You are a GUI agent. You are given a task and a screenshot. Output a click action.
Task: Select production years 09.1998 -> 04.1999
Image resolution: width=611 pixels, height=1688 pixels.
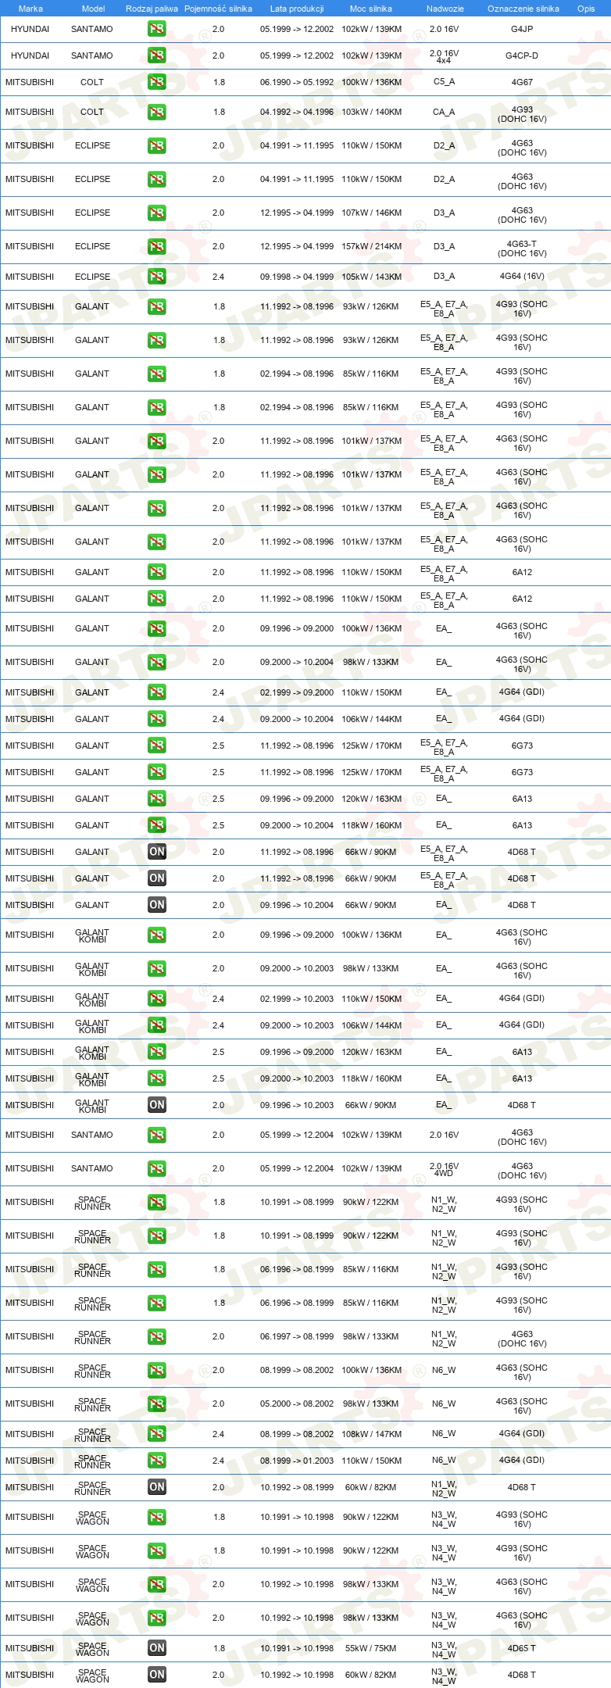point(297,277)
